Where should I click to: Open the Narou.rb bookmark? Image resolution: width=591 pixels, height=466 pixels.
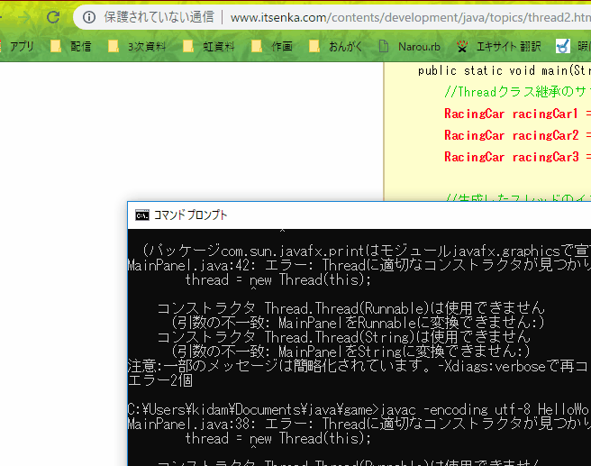(x=409, y=46)
